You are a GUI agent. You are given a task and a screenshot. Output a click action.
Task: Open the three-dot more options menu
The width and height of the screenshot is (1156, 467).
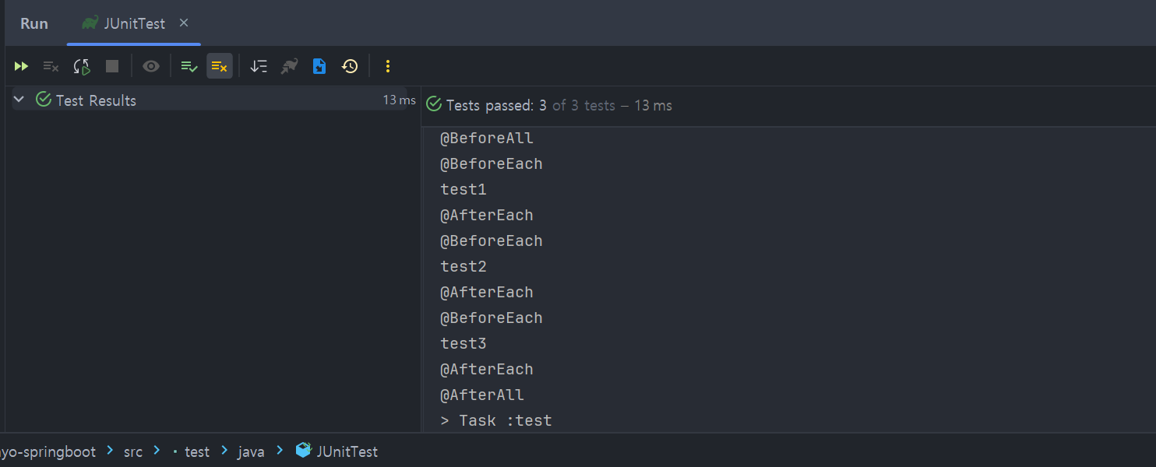click(388, 66)
